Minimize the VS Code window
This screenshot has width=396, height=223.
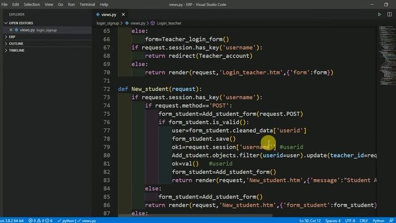click(x=372, y=4)
